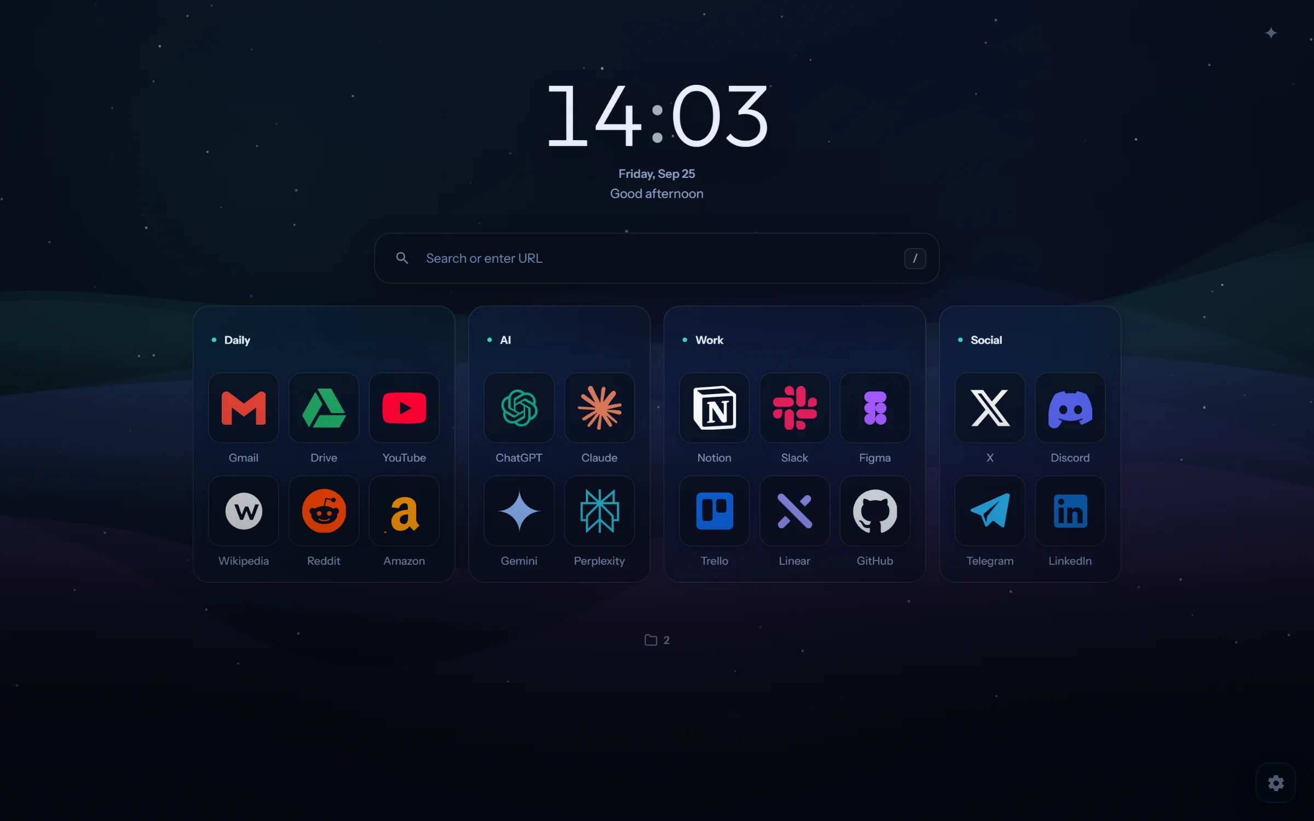
Task: Open the LinkedIn shortcut
Action: (1070, 511)
